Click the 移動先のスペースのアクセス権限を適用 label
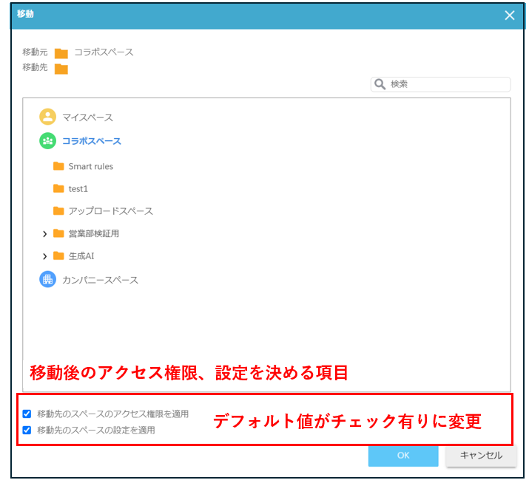The width and height of the screenshot is (529, 480). coord(113,414)
